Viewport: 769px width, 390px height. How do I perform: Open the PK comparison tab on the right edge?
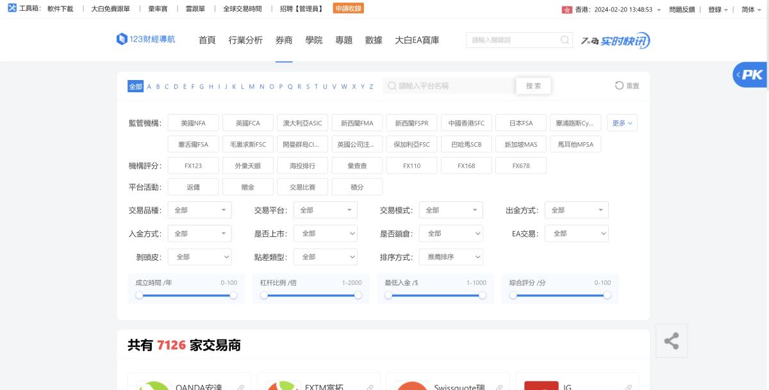click(749, 74)
